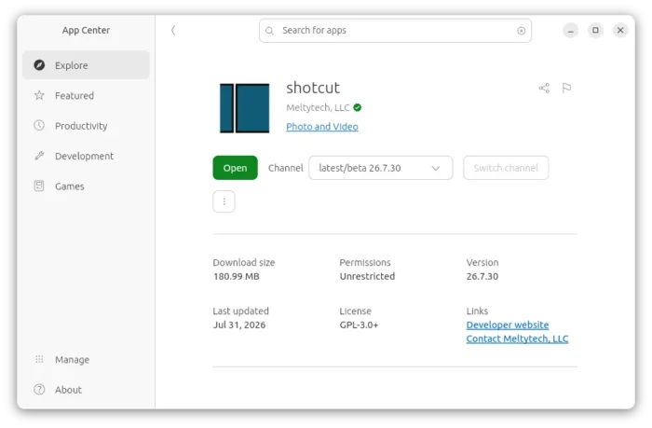
Task: Click the magnifier icon in search bar
Action: [x=269, y=31]
